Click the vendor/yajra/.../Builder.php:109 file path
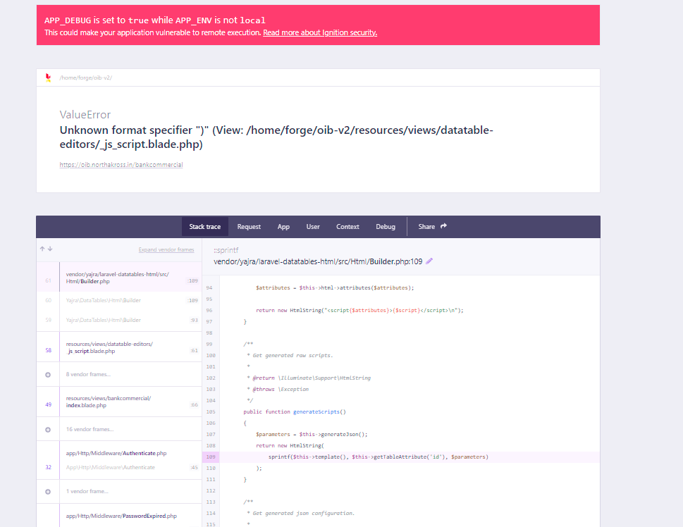683x527 pixels. [318, 261]
